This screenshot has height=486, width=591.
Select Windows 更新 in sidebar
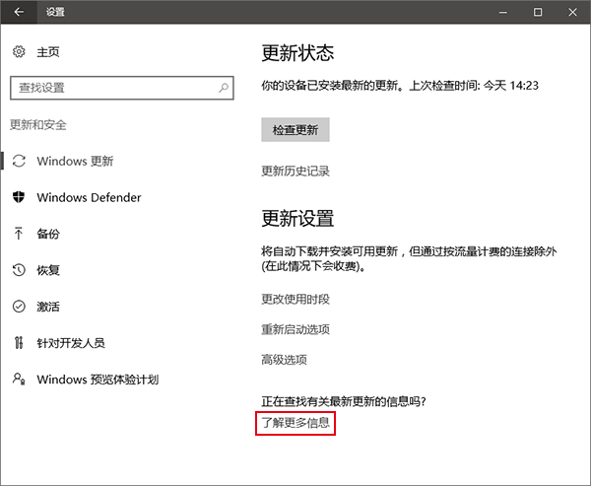click(x=75, y=161)
